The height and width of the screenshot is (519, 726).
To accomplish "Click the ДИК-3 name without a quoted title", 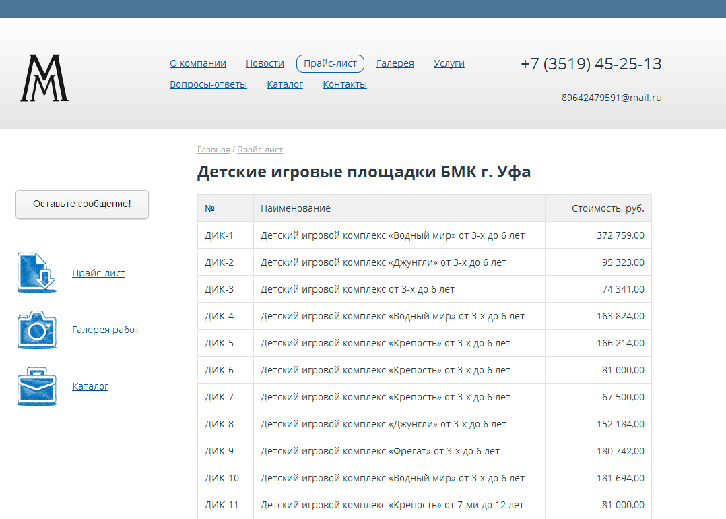I will point(358,289).
